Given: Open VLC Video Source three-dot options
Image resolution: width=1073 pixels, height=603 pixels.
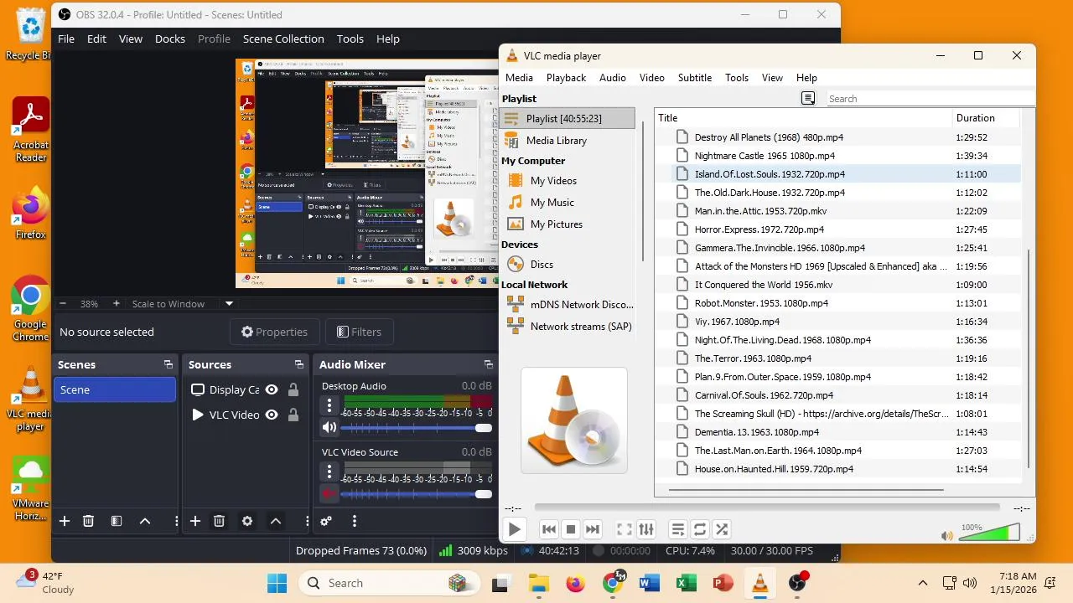Looking at the screenshot, I should tap(329, 472).
